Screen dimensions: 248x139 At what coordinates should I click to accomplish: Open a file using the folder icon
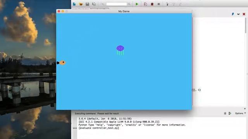(81, 4)
